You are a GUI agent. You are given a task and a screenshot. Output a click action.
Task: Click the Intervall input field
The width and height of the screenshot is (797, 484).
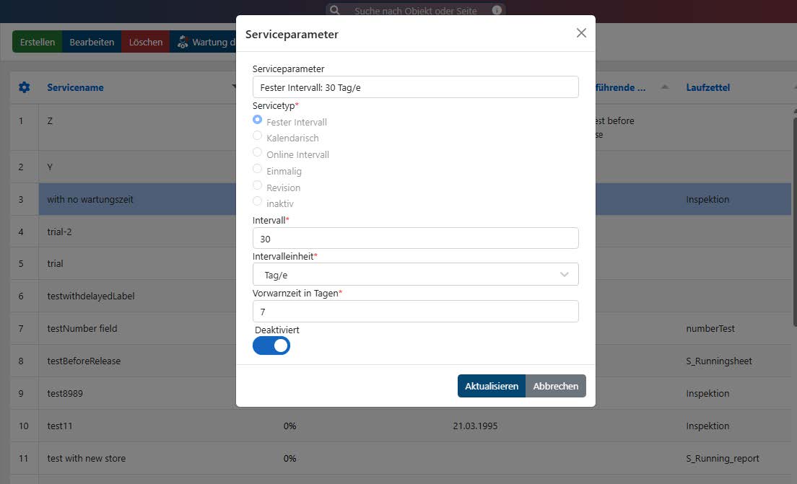point(415,238)
